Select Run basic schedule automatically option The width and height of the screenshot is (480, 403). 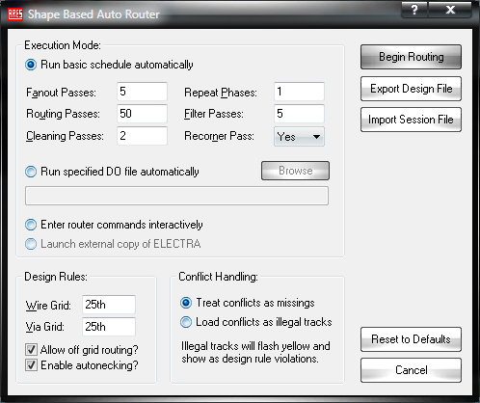[31, 65]
